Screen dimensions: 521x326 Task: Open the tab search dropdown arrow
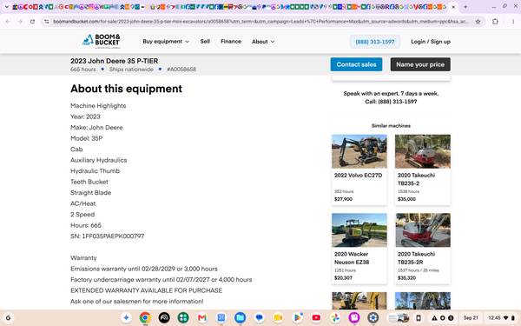click(6, 7)
